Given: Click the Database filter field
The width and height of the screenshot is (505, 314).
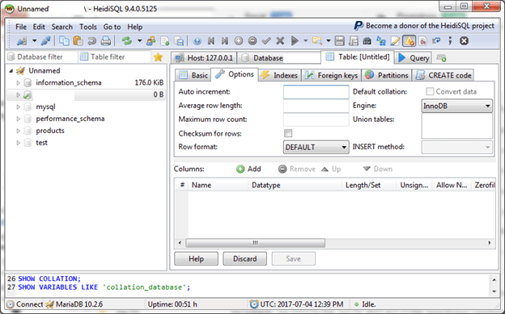Looking at the screenshot, I should [x=42, y=57].
